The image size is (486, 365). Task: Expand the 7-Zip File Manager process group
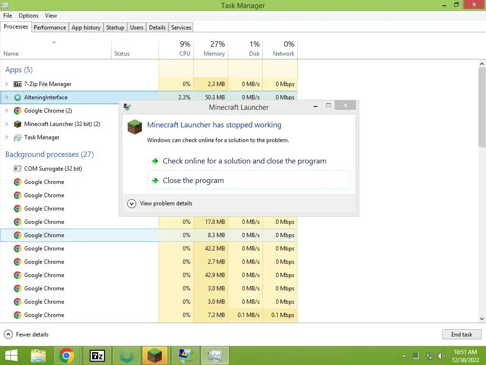click(7, 84)
